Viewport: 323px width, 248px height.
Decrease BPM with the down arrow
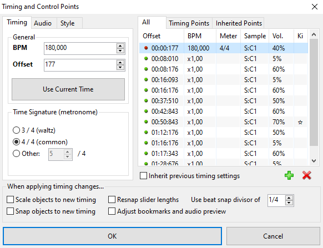120,51
